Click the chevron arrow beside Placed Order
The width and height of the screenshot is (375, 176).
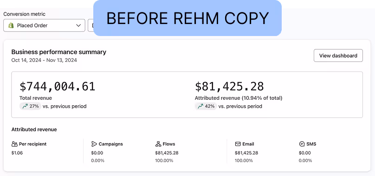tap(78, 25)
